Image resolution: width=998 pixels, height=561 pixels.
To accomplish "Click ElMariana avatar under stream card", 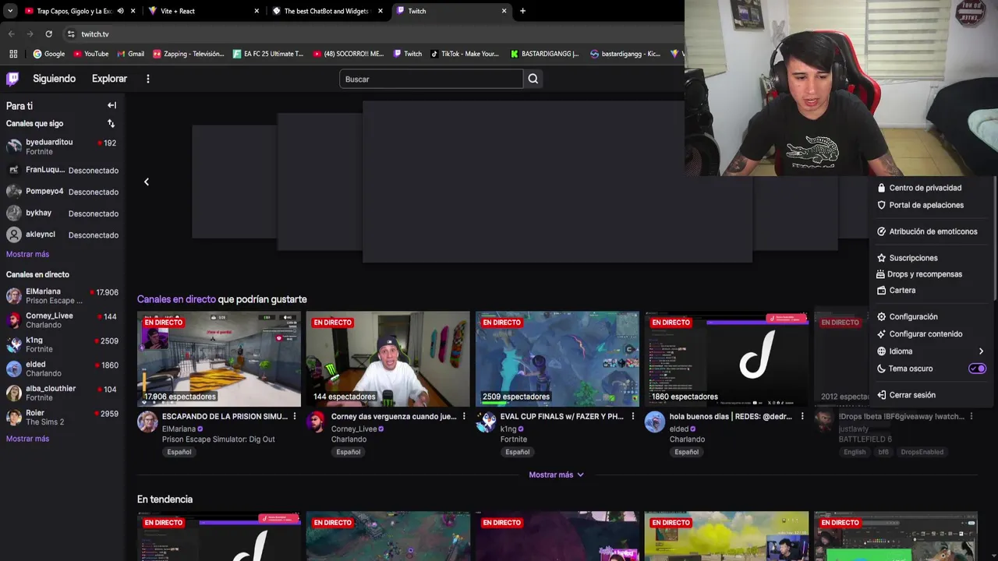I will click(x=147, y=422).
